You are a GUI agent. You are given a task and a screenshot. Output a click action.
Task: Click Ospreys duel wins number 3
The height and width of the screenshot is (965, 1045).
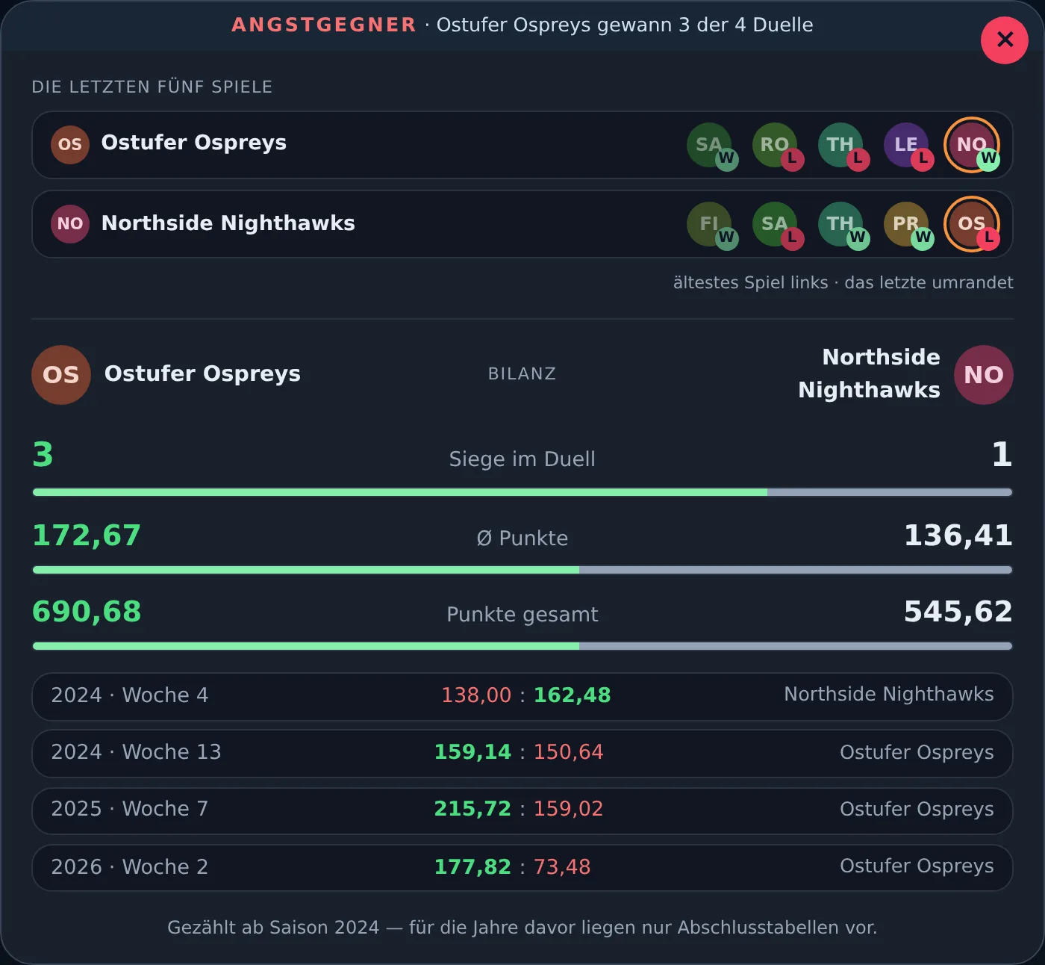tap(43, 455)
